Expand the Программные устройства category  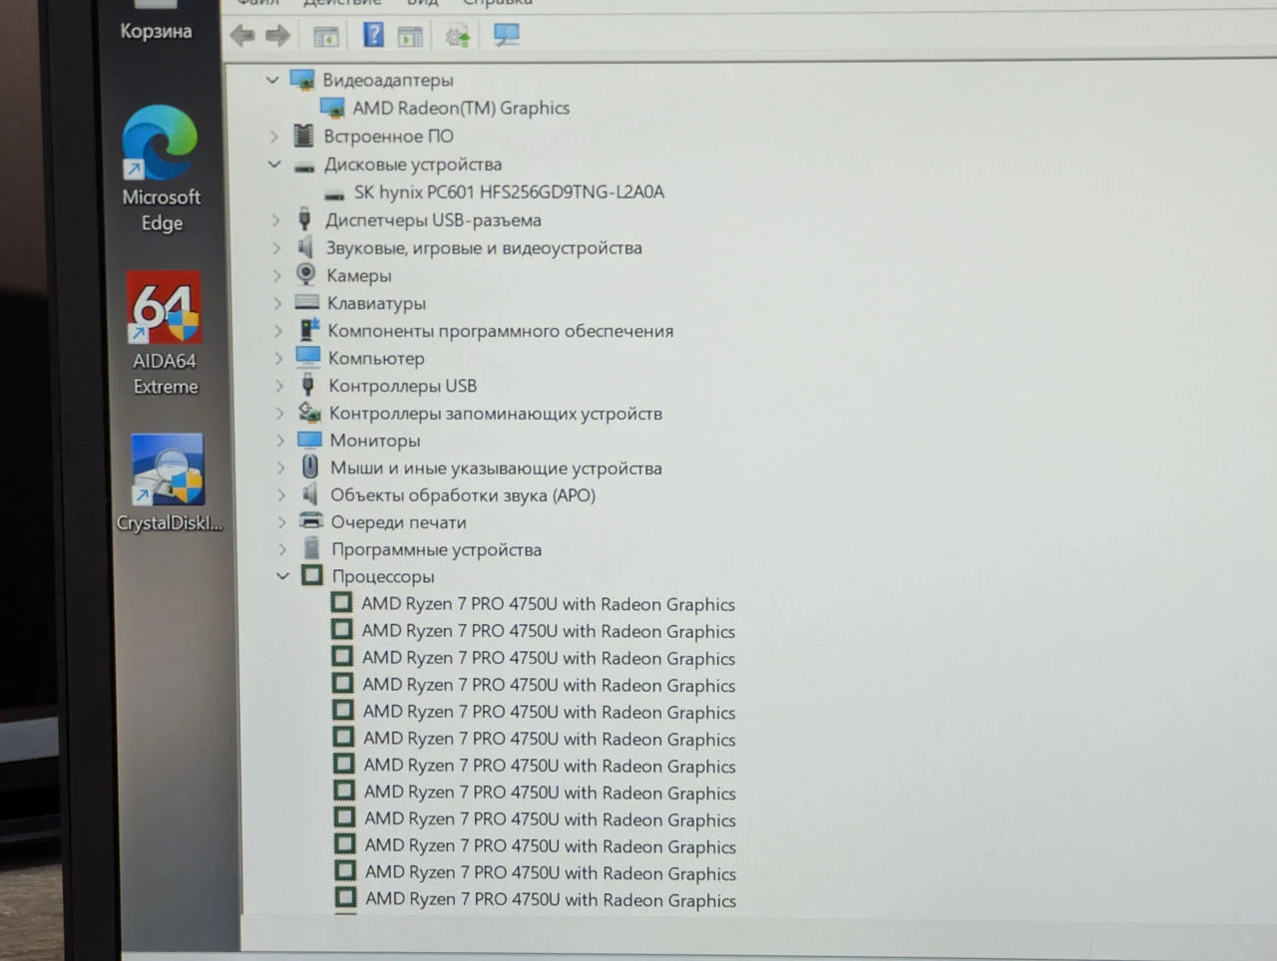coord(282,548)
